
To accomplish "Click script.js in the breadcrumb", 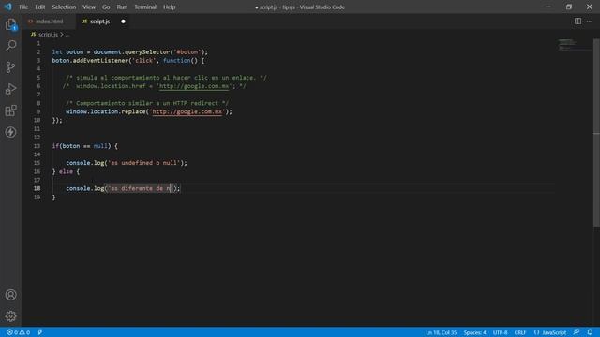I will (x=48, y=35).
